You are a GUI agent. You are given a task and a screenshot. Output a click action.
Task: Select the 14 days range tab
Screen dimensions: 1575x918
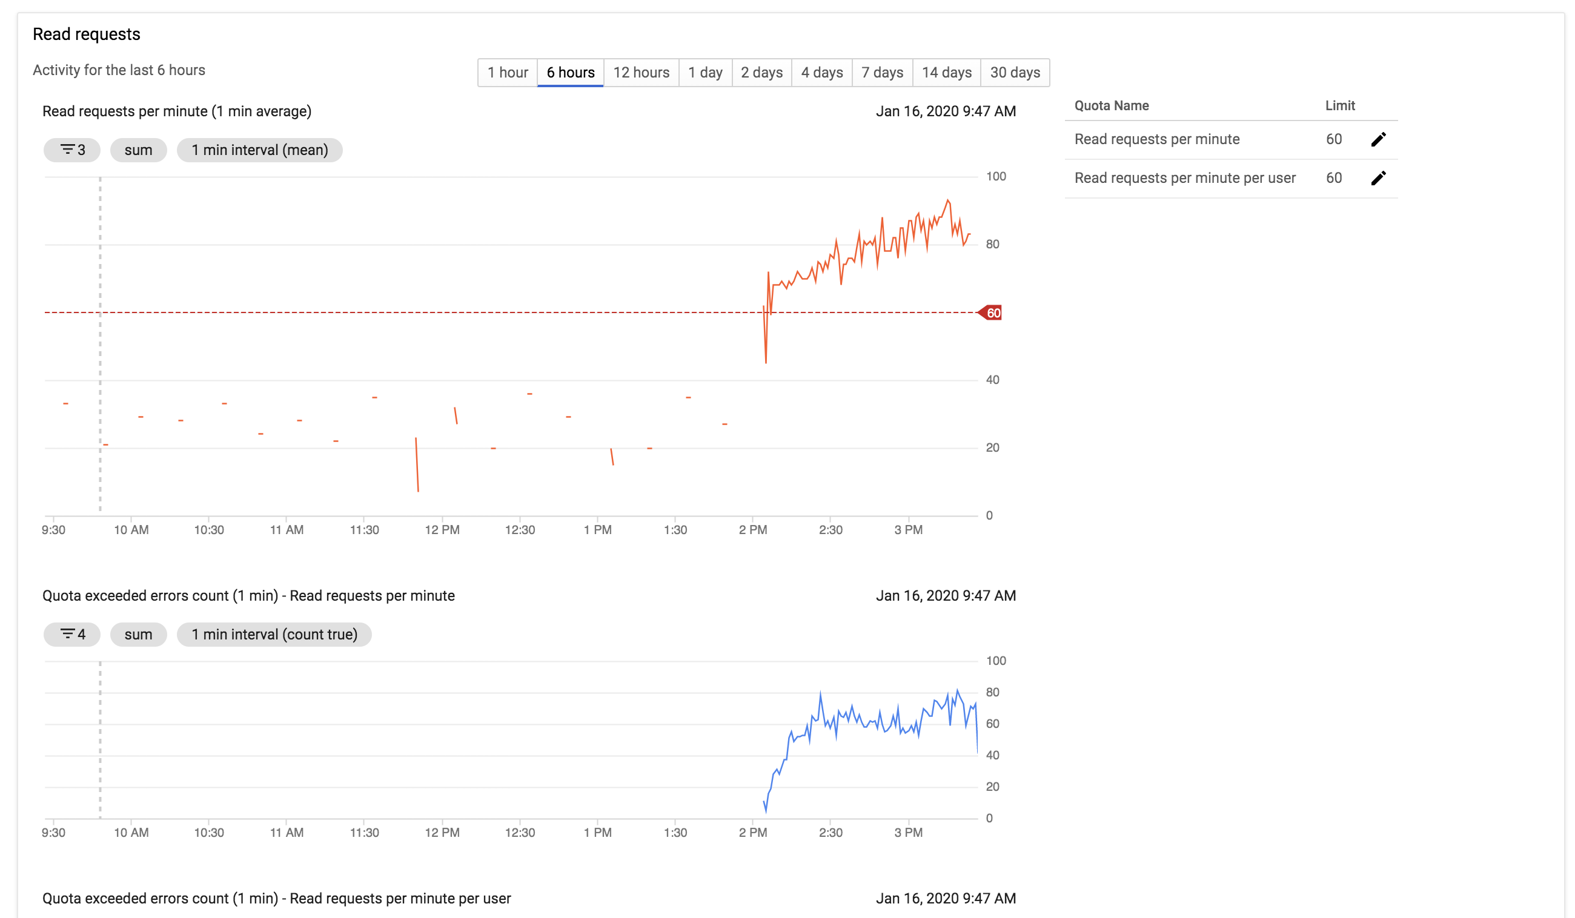[947, 73]
